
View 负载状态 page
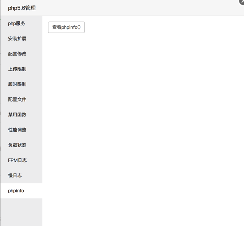click(x=21, y=145)
